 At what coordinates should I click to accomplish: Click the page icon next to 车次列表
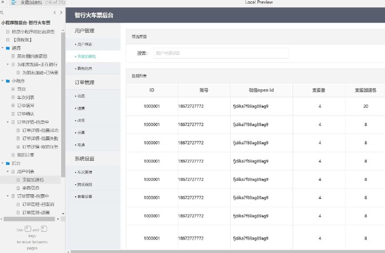[13, 98]
